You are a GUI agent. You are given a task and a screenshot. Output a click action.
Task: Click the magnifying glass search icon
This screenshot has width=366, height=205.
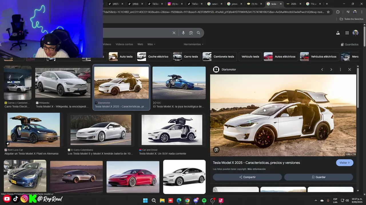pos(198,33)
